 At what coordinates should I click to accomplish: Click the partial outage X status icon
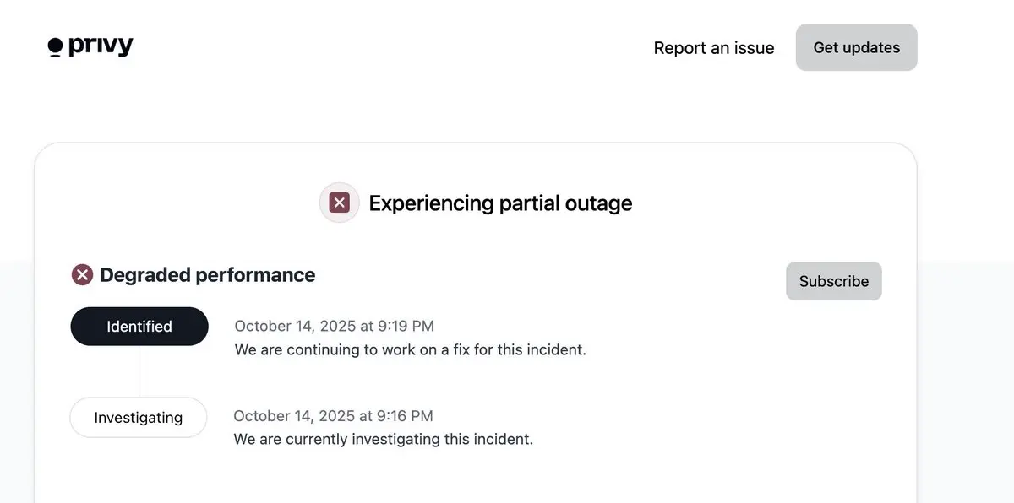click(339, 203)
